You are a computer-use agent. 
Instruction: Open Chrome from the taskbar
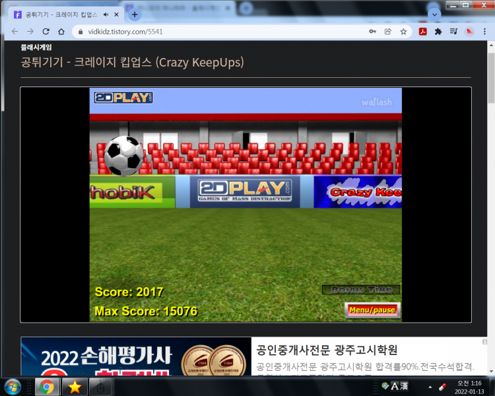pyautogui.click(x=47, y=387)
